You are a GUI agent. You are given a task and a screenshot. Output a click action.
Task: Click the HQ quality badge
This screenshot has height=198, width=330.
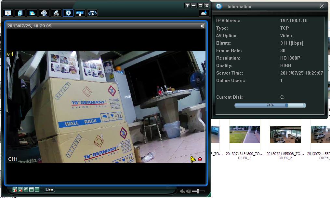pos(10,54)
